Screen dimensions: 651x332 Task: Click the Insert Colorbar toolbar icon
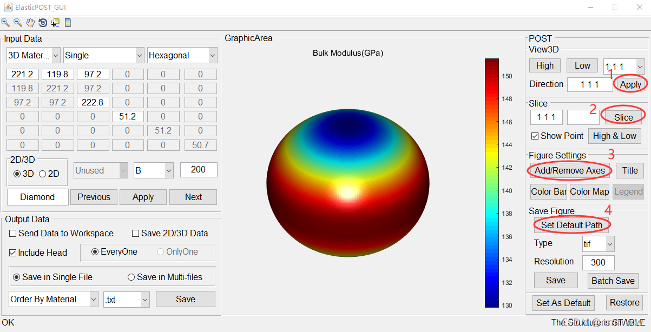68,23
